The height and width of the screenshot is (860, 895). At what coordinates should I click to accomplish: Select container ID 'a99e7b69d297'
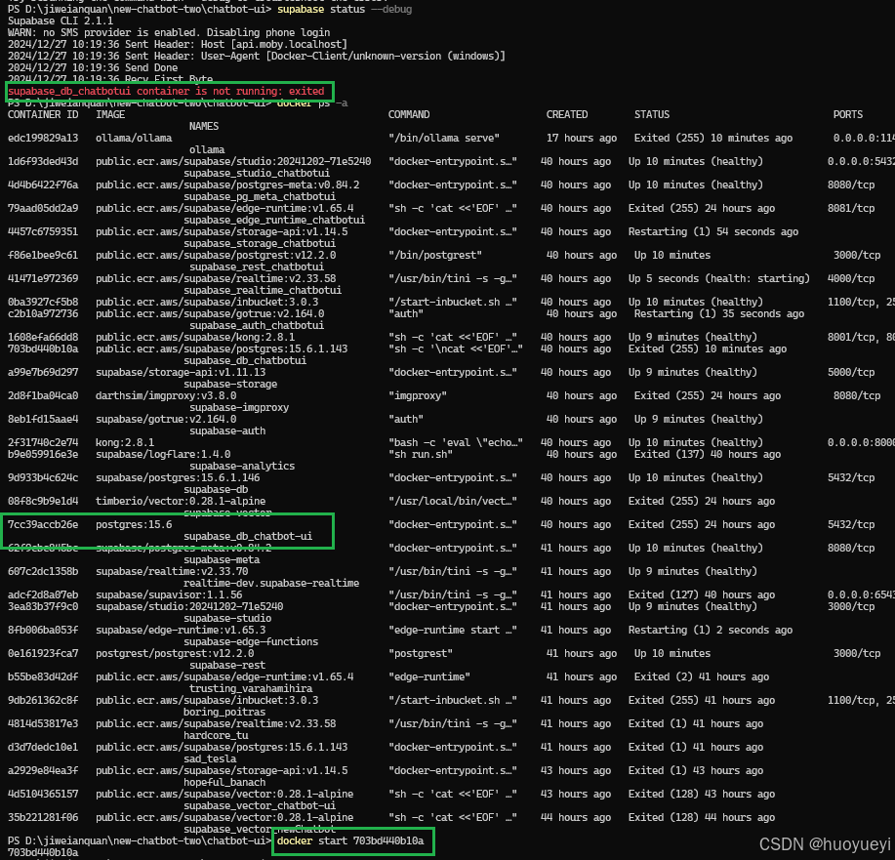[43, 372]
